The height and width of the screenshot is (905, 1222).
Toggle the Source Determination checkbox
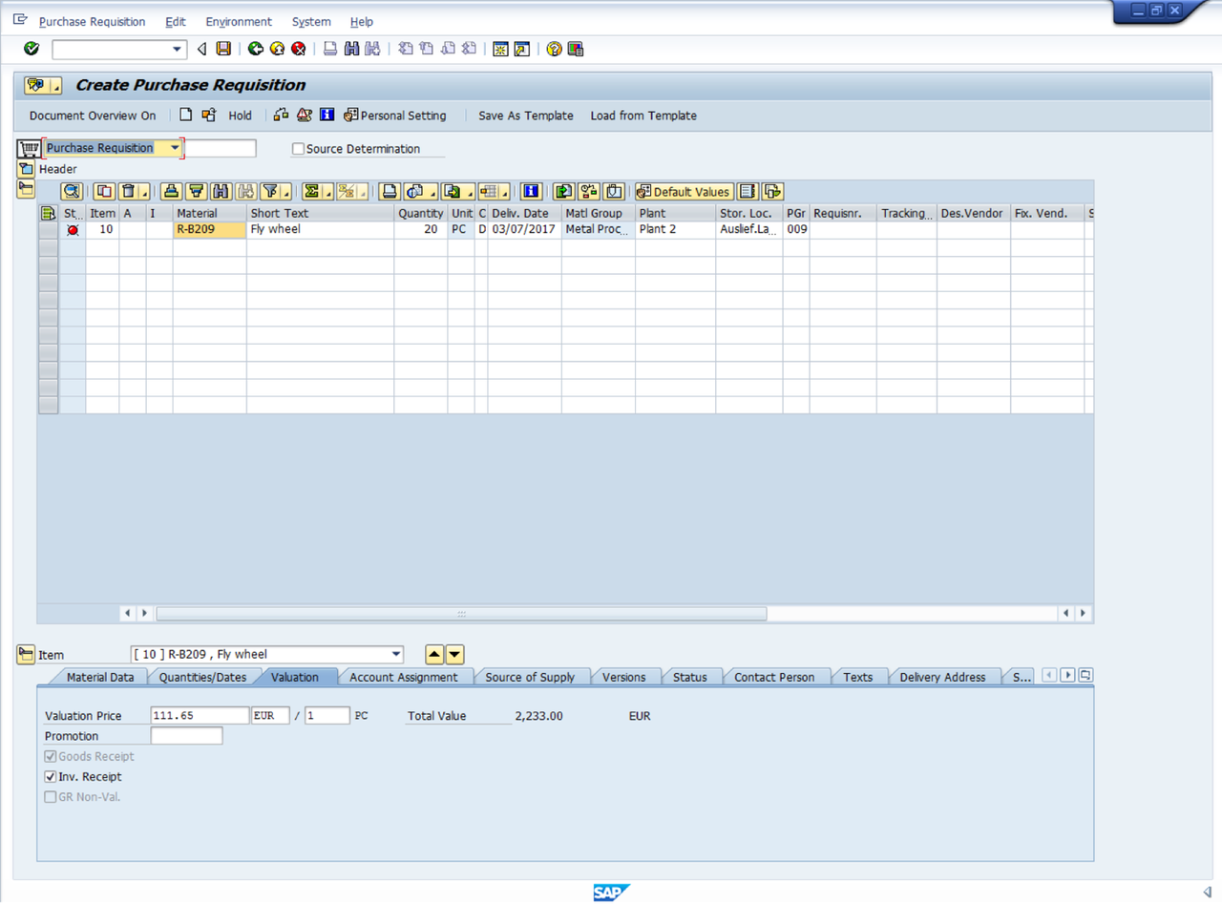click(298, 149)
